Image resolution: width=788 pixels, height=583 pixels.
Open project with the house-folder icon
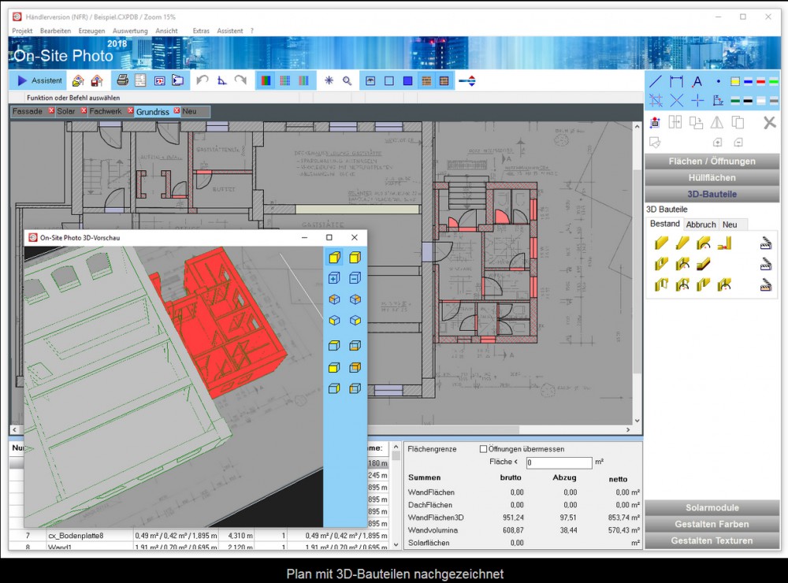pos(78,80)
